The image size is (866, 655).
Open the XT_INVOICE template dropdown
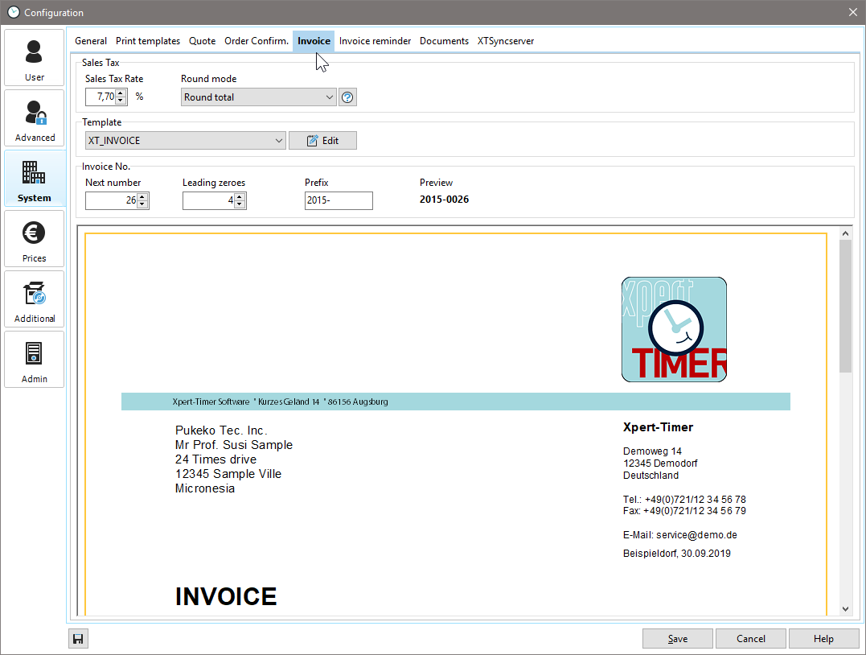point(279,141)
